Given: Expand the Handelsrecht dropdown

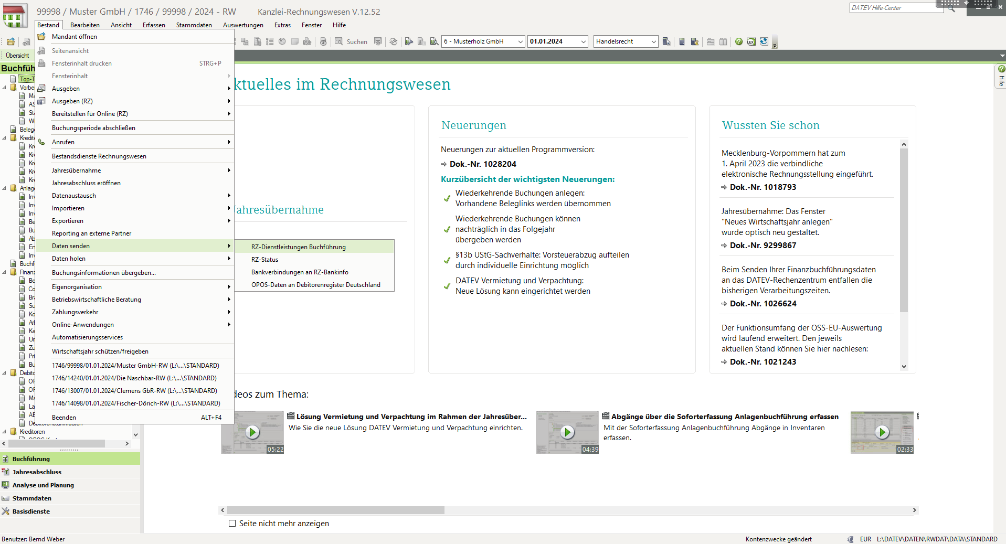Looking at the screenshot, I should pyautogui.click(x=653, y=41).
